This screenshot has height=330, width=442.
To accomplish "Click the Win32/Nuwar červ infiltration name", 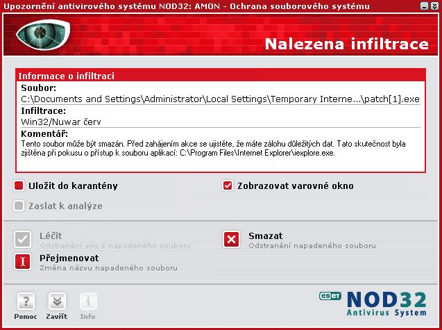I will tap(61, 122).
